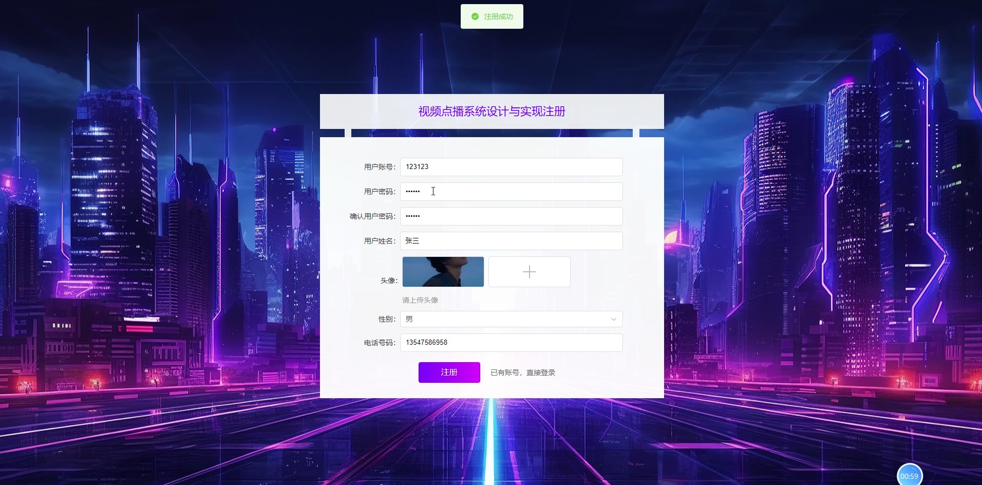This screenshot has width=982, height=485.
Task: Click into the 确认用户密码 field
Action: tap(511, 216)
